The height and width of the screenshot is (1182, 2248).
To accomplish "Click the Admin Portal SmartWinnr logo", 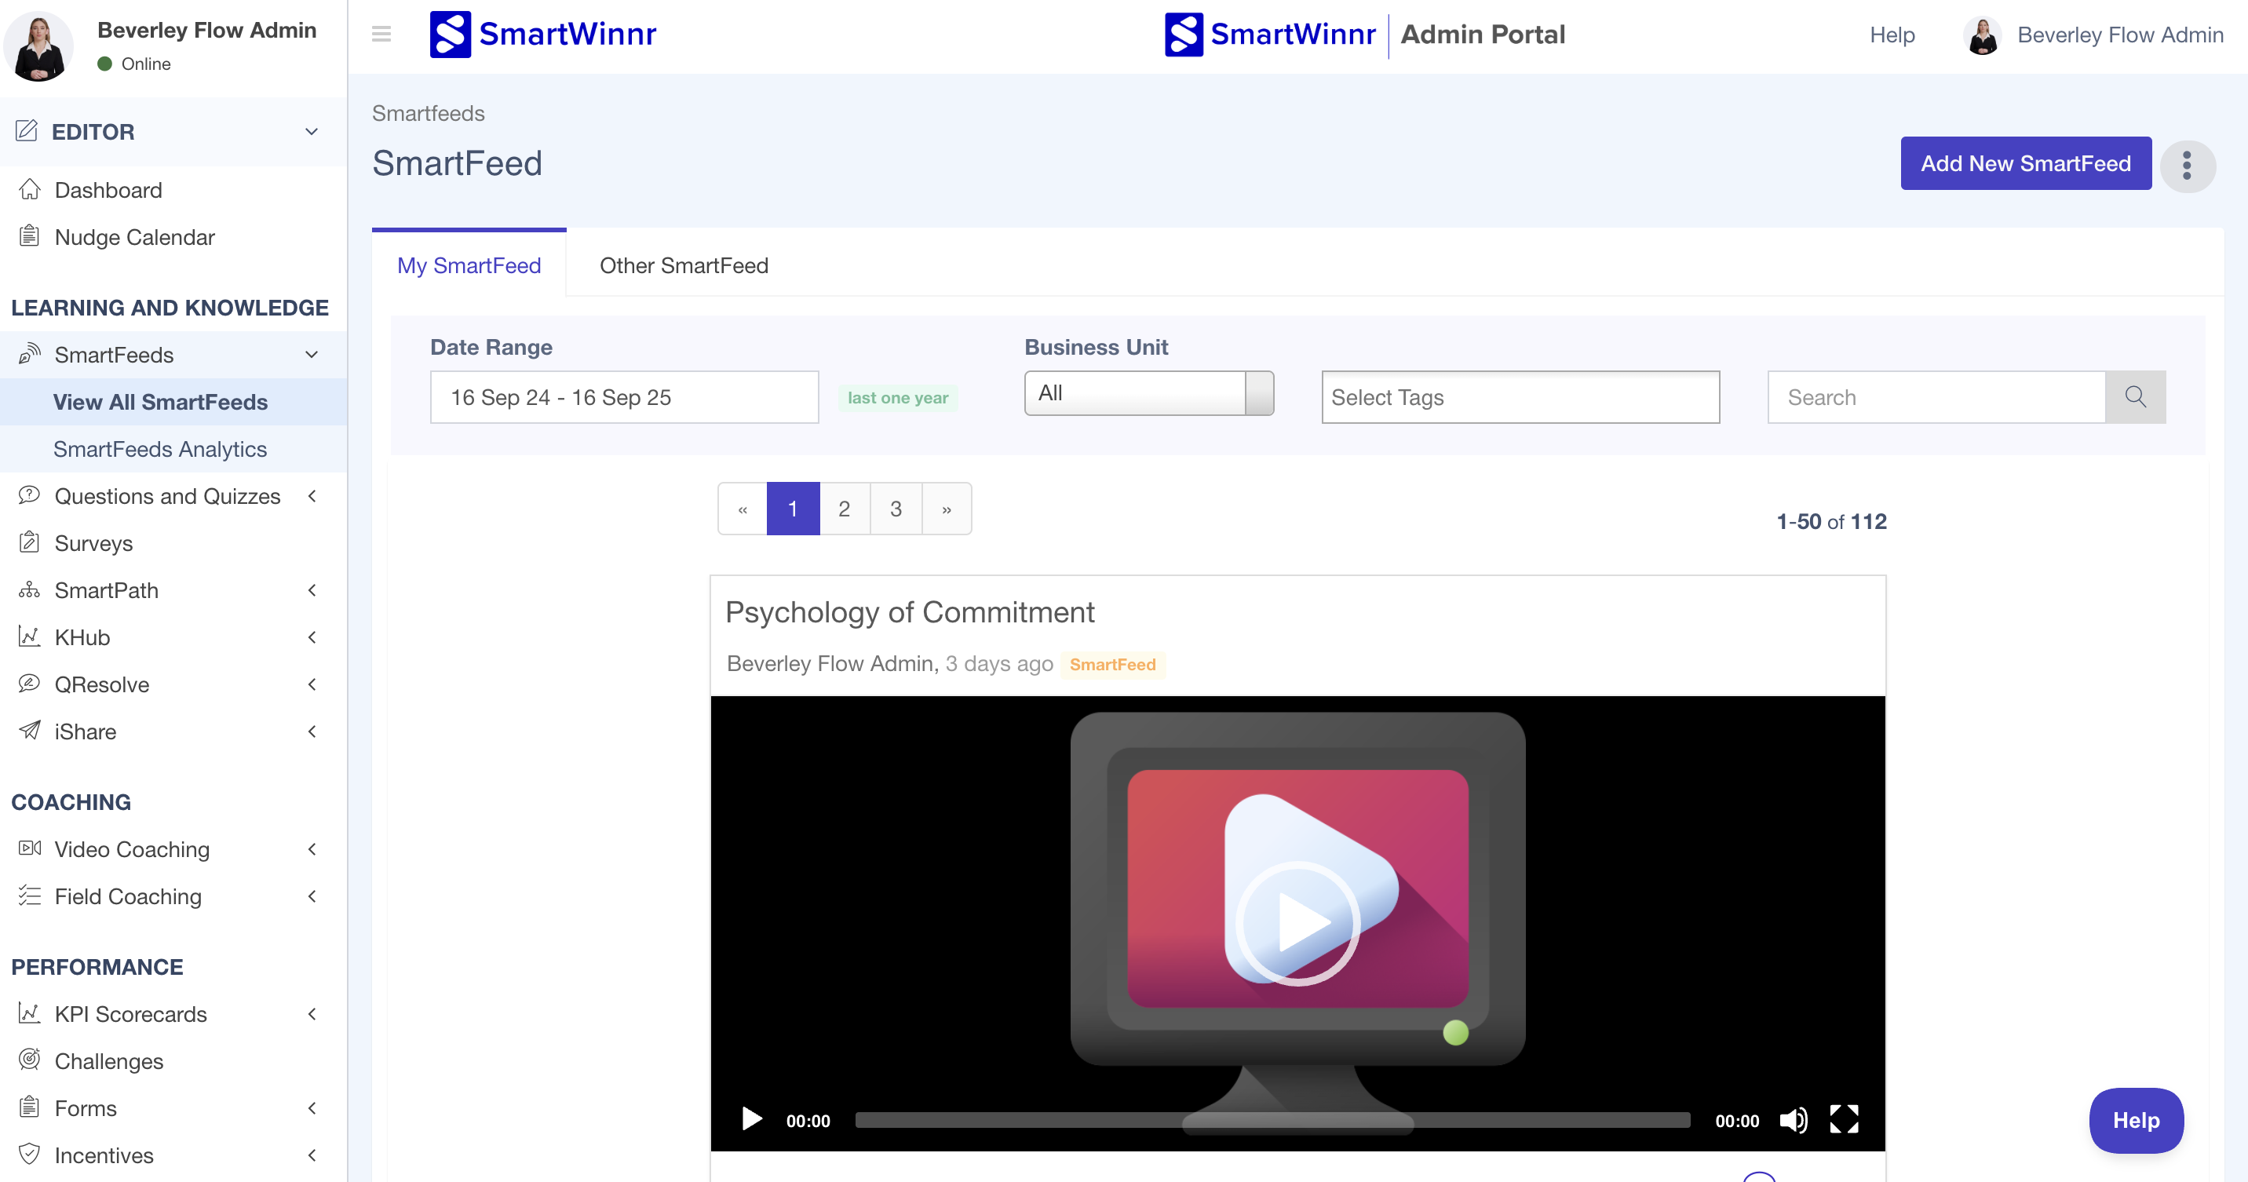I will [1270, 34].
